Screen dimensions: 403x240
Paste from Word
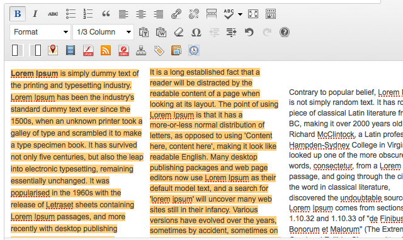click(x=161, y=32)
